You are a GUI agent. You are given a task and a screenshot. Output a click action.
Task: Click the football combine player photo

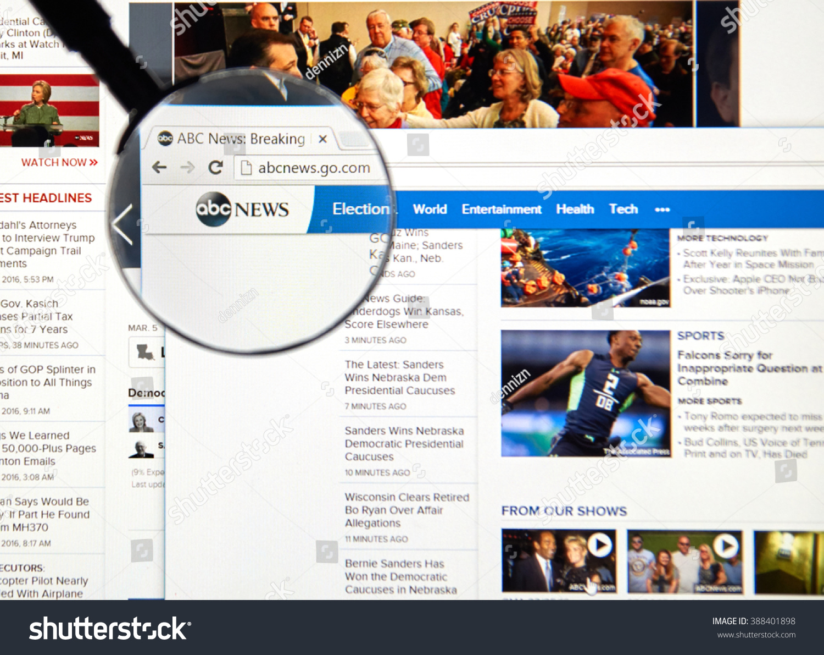click(585, 393)
